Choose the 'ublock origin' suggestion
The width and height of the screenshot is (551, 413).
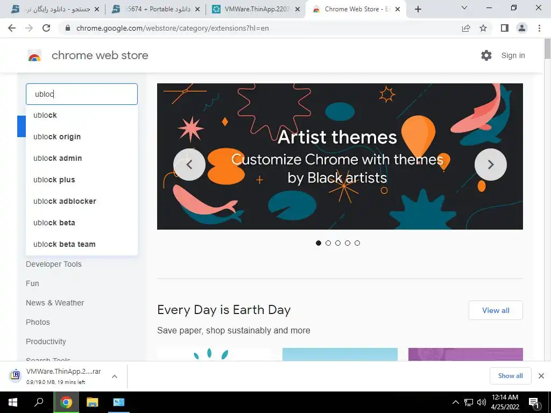[x=82, y=137]
